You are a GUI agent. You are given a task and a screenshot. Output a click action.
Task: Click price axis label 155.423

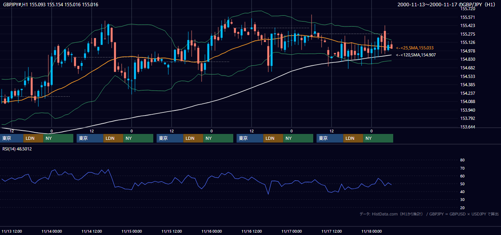tap(468, 25)
